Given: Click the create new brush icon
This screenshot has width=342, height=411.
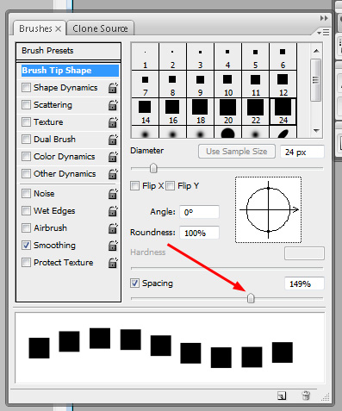Looking at the screenshot, I should 282,395.
